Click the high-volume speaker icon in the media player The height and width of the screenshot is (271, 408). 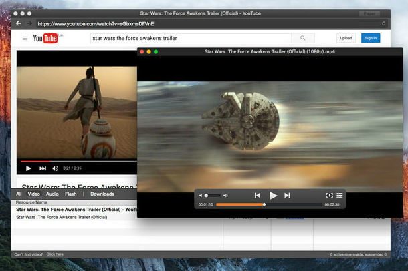[x=225, y=195]
